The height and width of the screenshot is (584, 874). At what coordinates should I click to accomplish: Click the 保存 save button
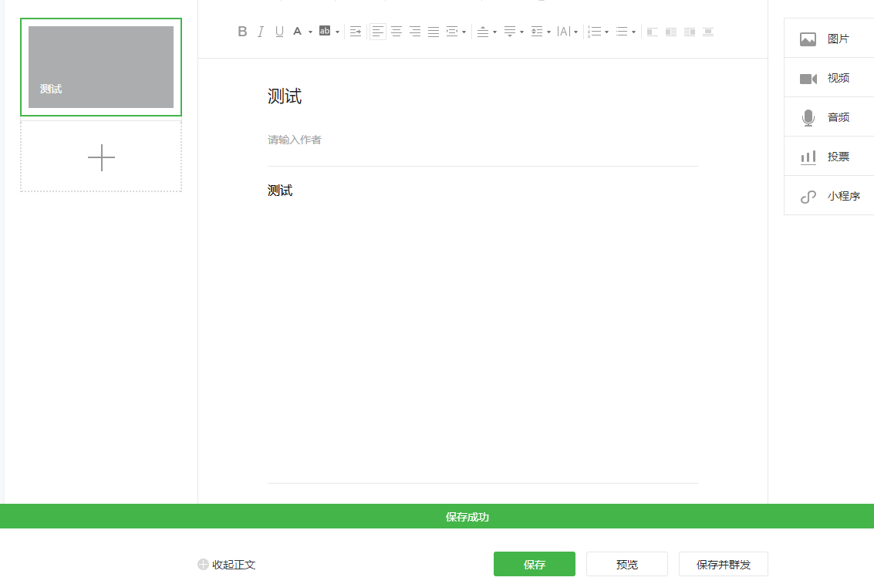tap(534, 564)
